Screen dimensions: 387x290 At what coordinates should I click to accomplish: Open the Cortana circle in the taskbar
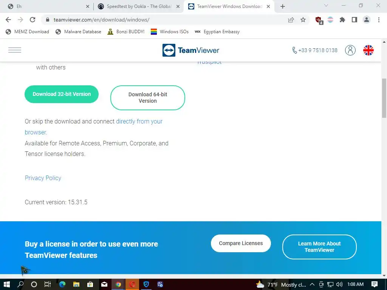(x=34, y=284)
